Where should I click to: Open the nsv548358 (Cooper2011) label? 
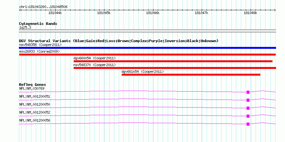point(40,45)
